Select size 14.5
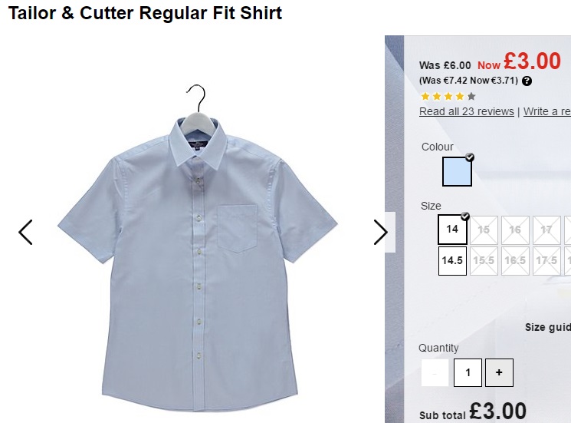 452,261
